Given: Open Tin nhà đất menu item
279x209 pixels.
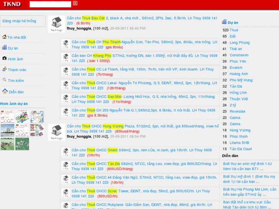Looking at the screenshot, I should pos(17,37).
